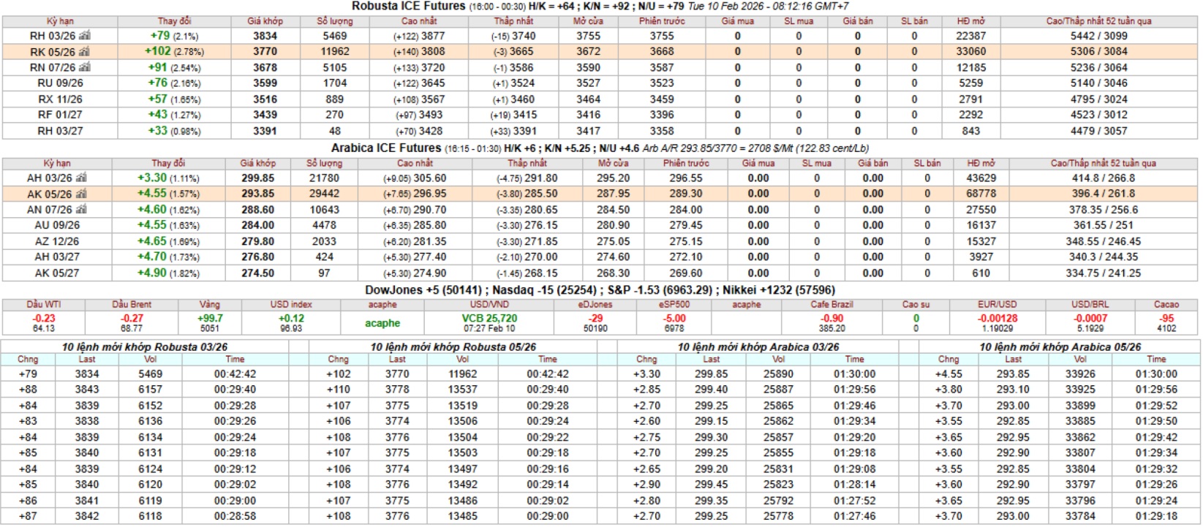Click the 10 lệnh mới khớp Arabica 03/26 heading
Image resolution: width=1203 pixels, height=527 pixels.
(758, 347)
